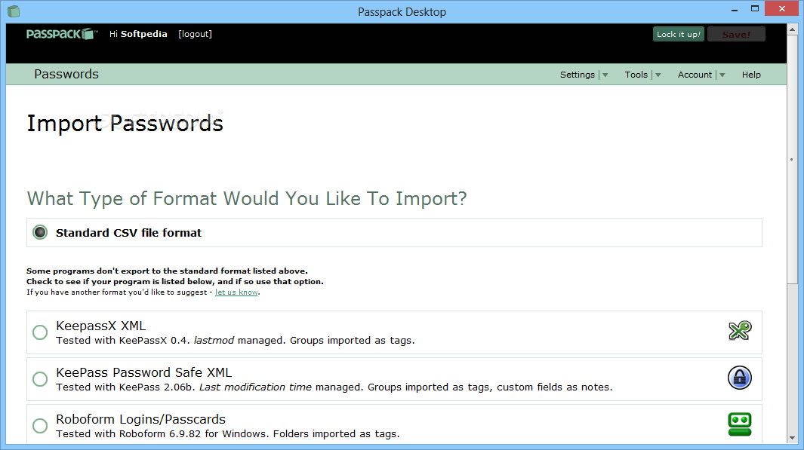804x450 pixels.
Task: Click the 'let us know' link
Action: (x=236, y=292)
